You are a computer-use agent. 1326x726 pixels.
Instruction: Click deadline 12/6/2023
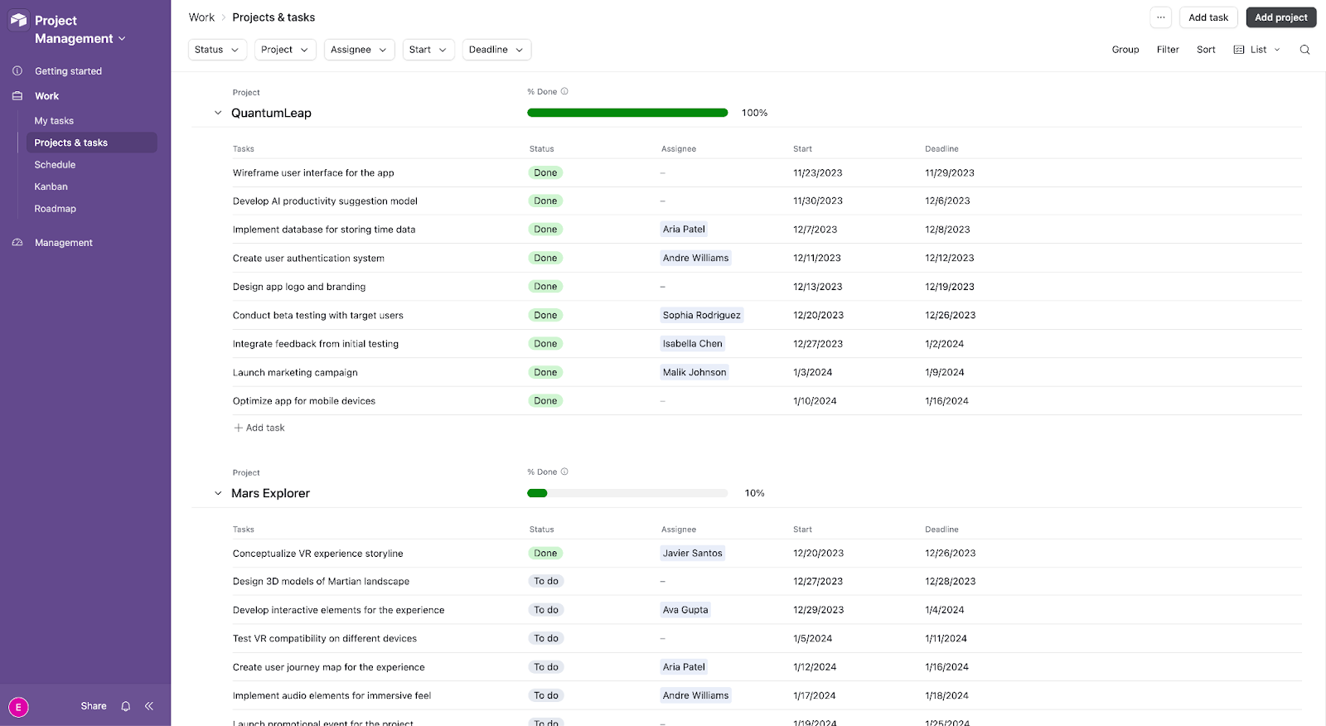[x=947, y=201]
